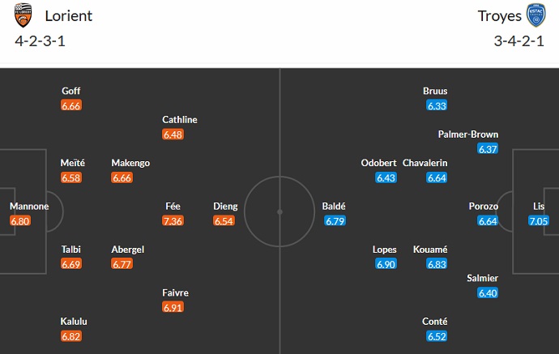Select goalkeeper Mannone's name

[x=29, y=207]
